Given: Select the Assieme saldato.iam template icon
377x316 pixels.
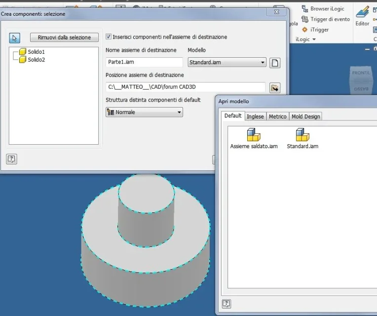Looking at the screenshot, I should pos(254,135).
